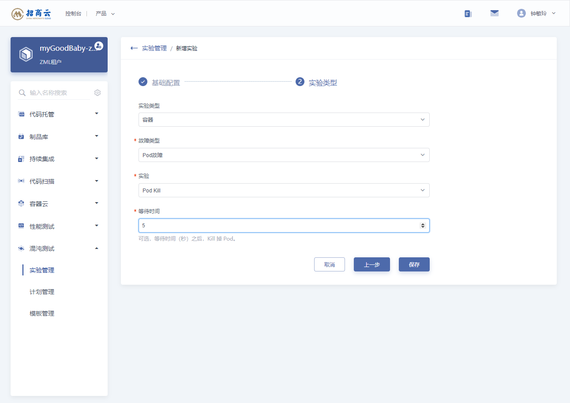Screen dimensions: 570x403
Task: Click the 持续集成 menu icon
Action: [21, 159]
